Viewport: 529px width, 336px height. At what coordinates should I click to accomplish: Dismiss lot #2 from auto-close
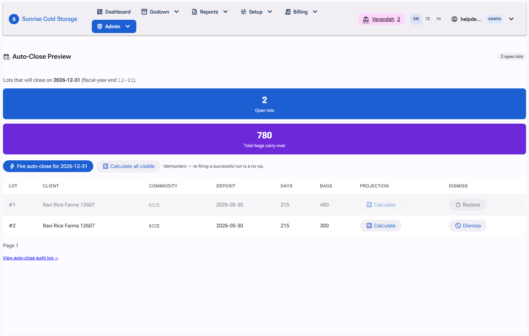click(x=468, y=226)
